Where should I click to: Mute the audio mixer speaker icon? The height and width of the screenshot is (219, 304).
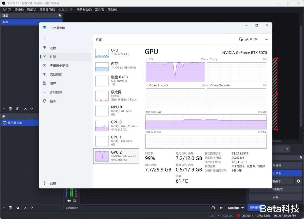[69, 201]
